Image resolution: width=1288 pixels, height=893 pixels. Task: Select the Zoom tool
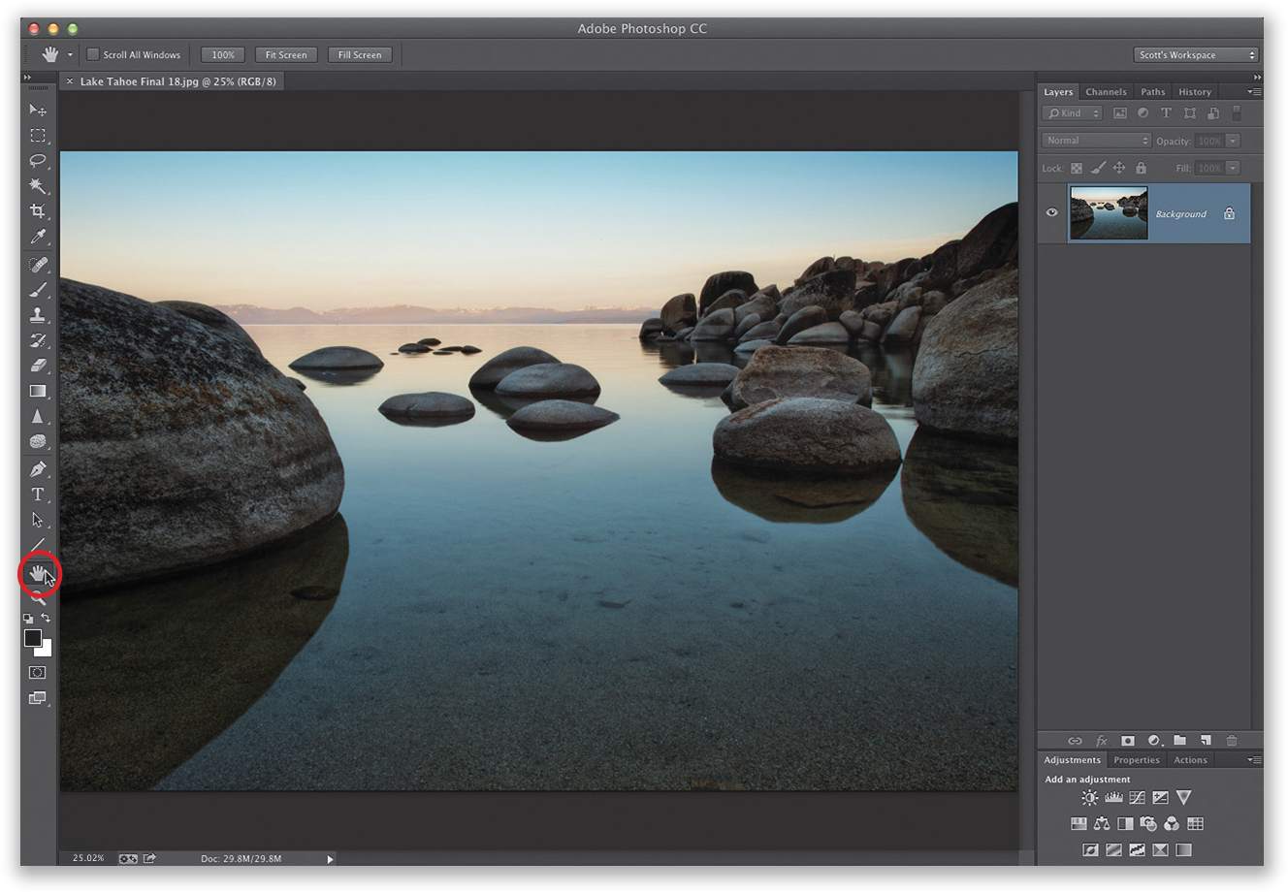click(x=38, y=598)
